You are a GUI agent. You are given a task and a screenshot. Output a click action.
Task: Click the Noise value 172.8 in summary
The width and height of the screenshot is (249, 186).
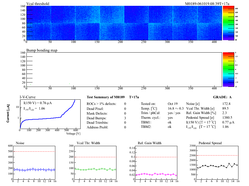[227, 104]
